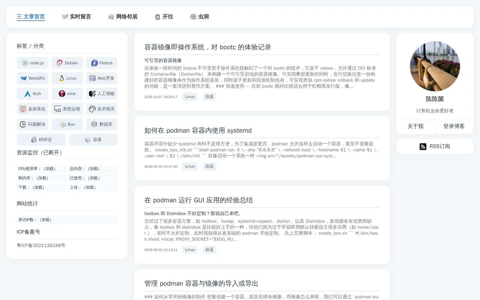Click the profile avatar photo

pos(435,66)
